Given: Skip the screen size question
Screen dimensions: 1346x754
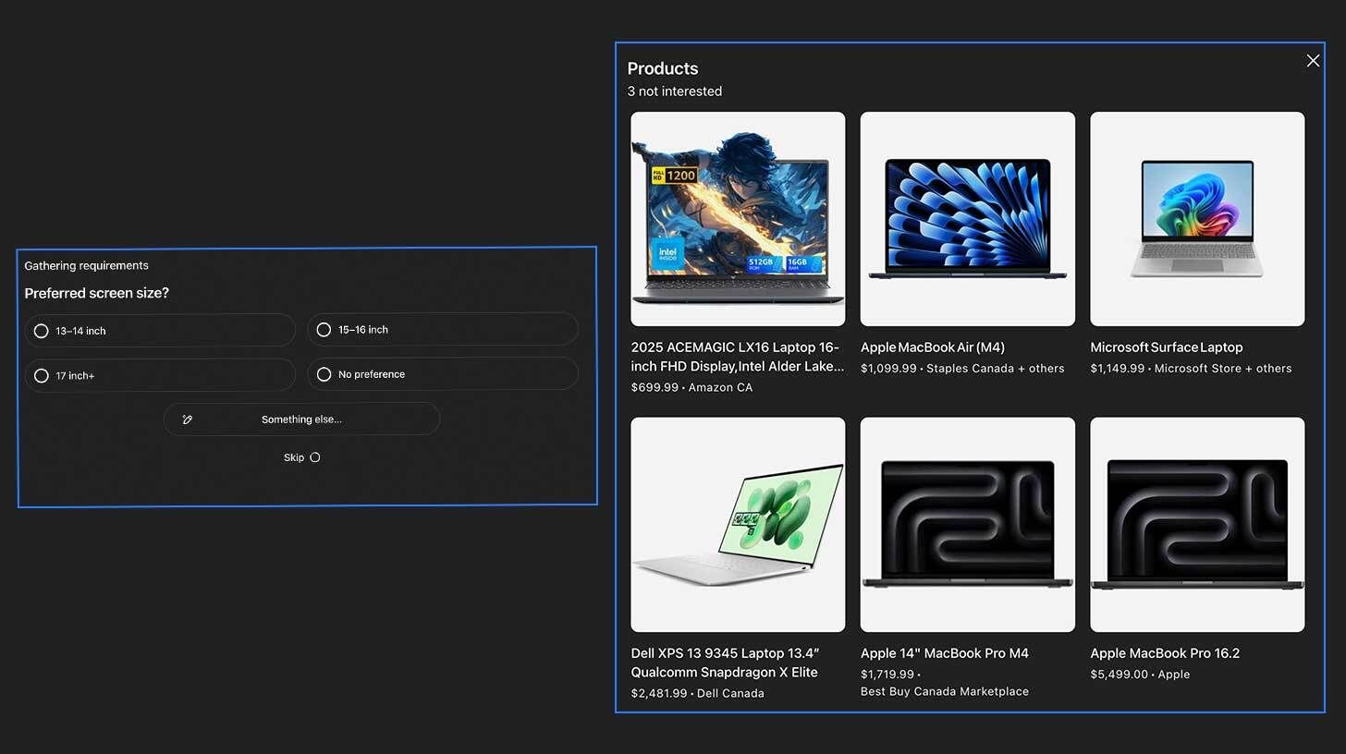Looking at the screenshot, I should pyautogui.click(x=301, y=457).
